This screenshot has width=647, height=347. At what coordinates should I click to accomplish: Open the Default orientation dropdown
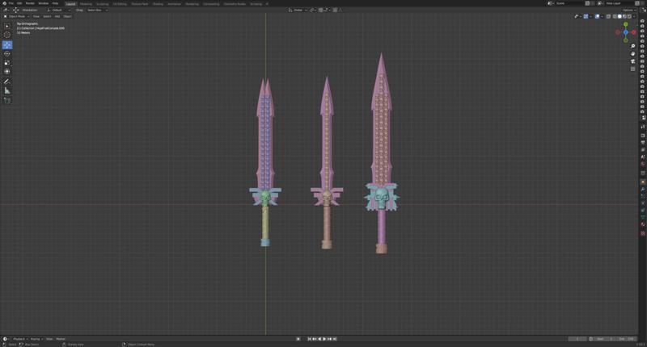click(x=57, y=10)
